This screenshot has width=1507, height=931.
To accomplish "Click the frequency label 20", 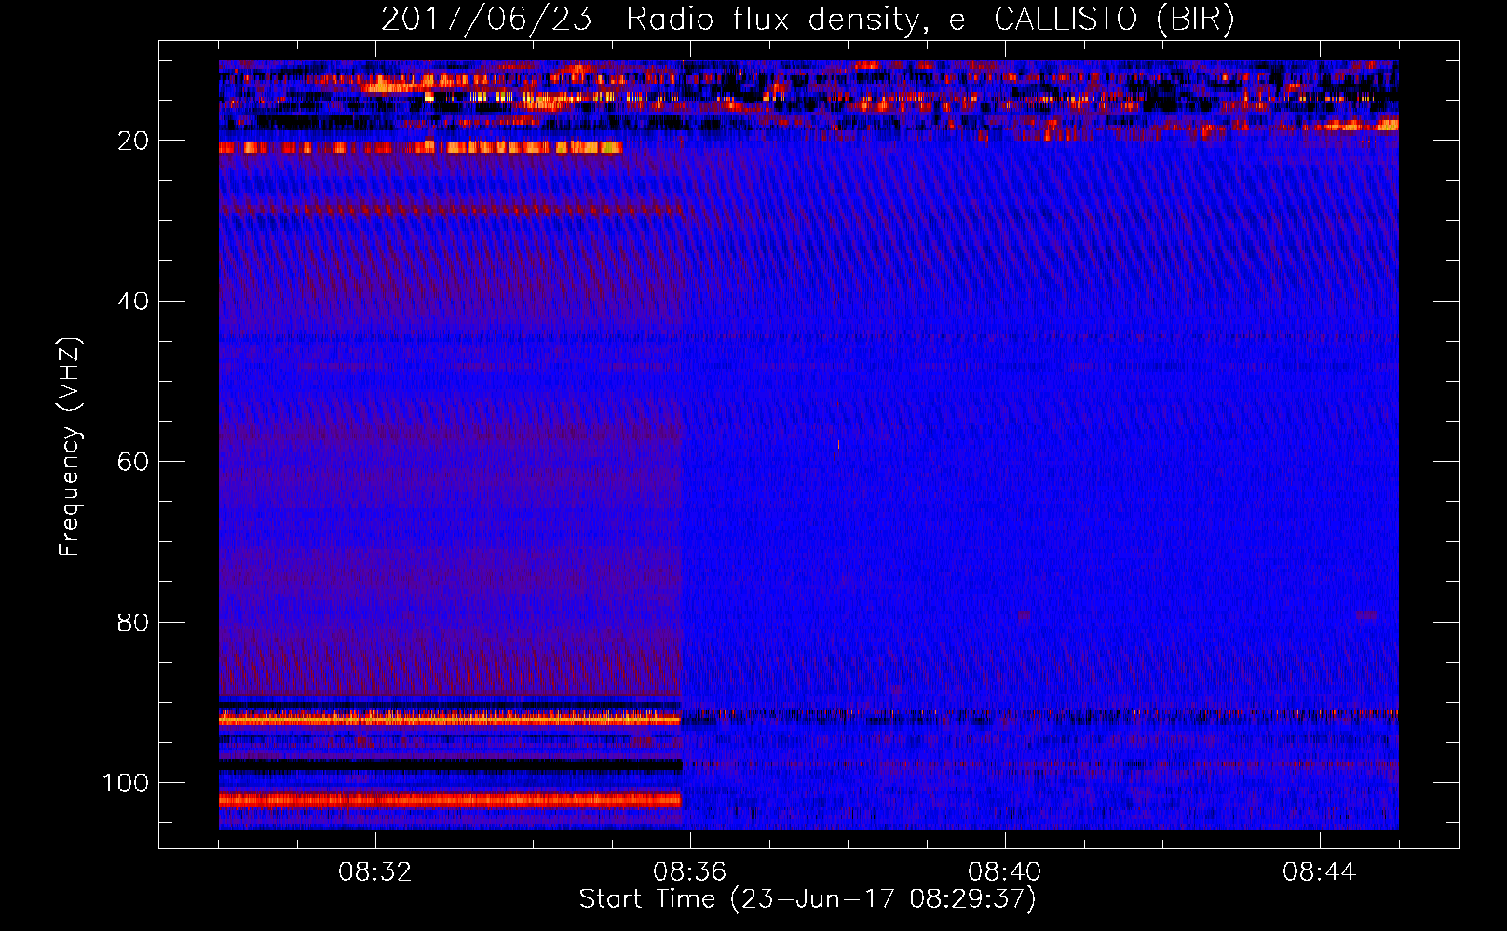I will (133, 141).
